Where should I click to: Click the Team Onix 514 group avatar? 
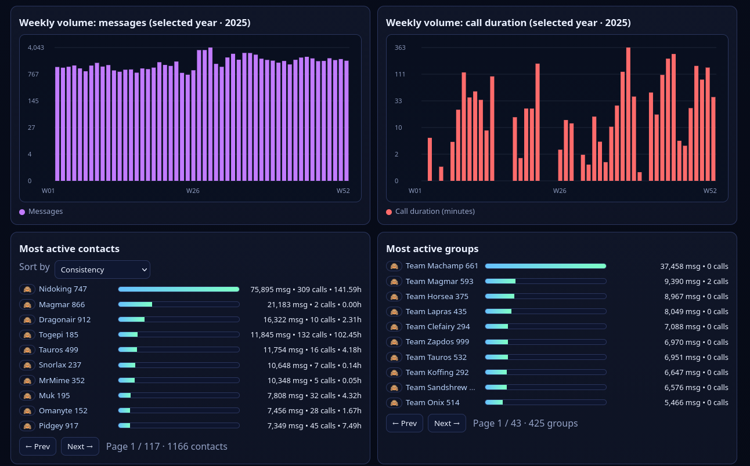click(394, 402)
